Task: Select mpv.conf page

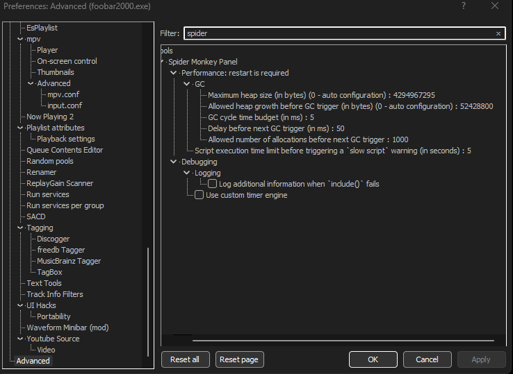Action: click(63, 95)
